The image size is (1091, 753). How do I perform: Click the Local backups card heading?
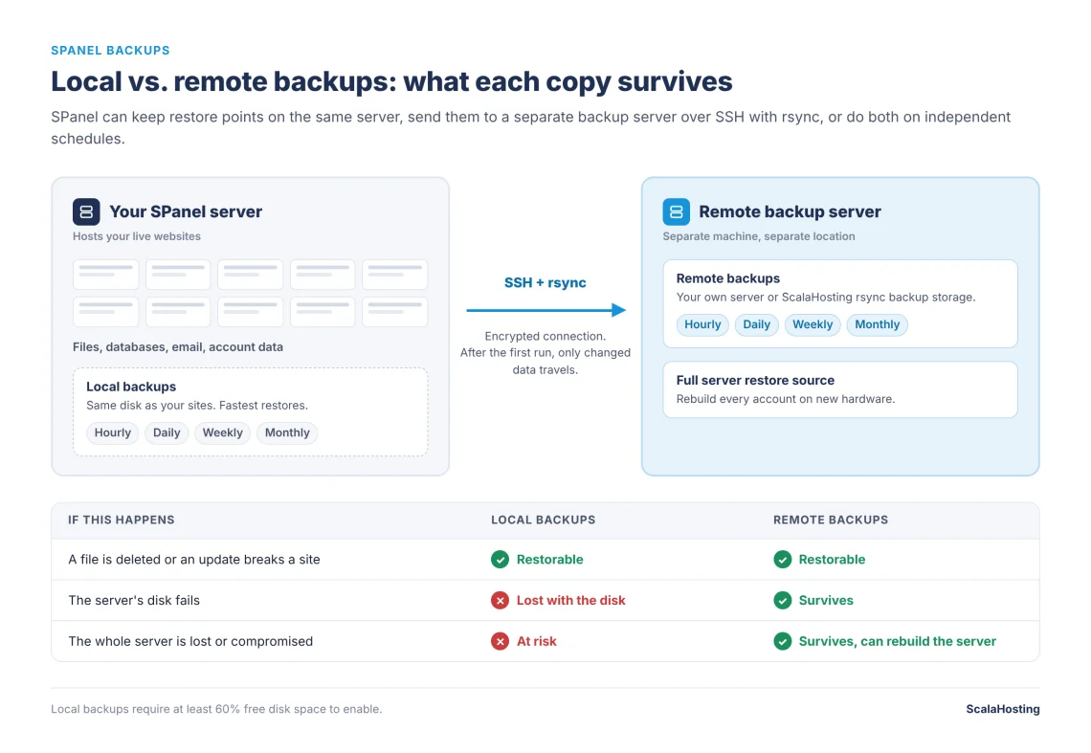pos(131,387)
